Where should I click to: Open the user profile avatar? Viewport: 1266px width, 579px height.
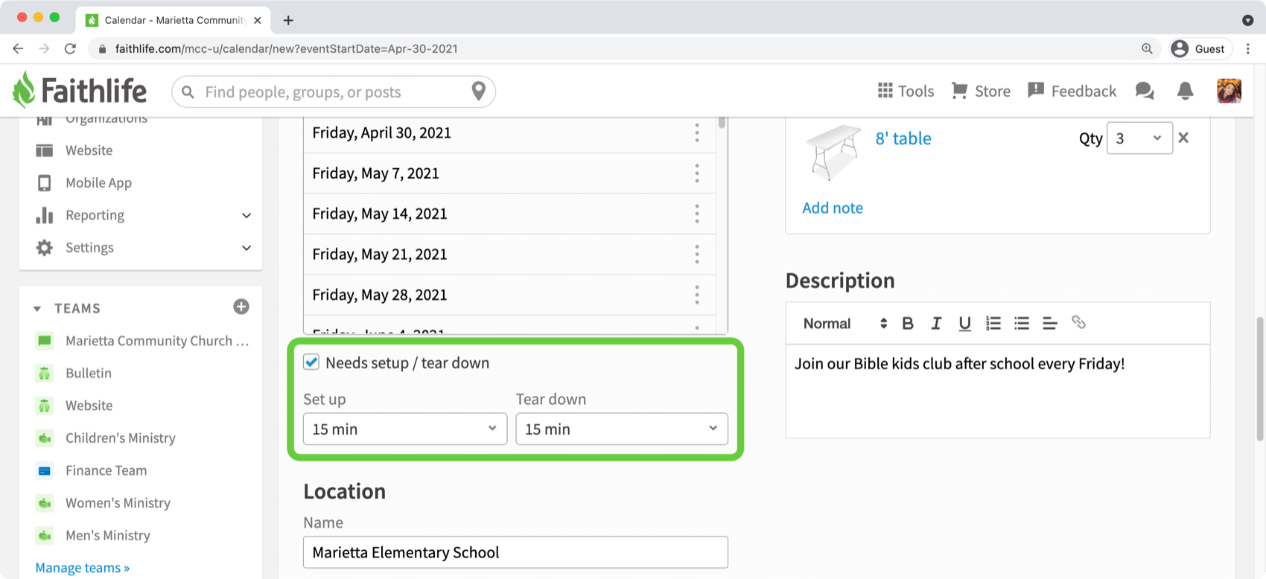pos(1229,91)
